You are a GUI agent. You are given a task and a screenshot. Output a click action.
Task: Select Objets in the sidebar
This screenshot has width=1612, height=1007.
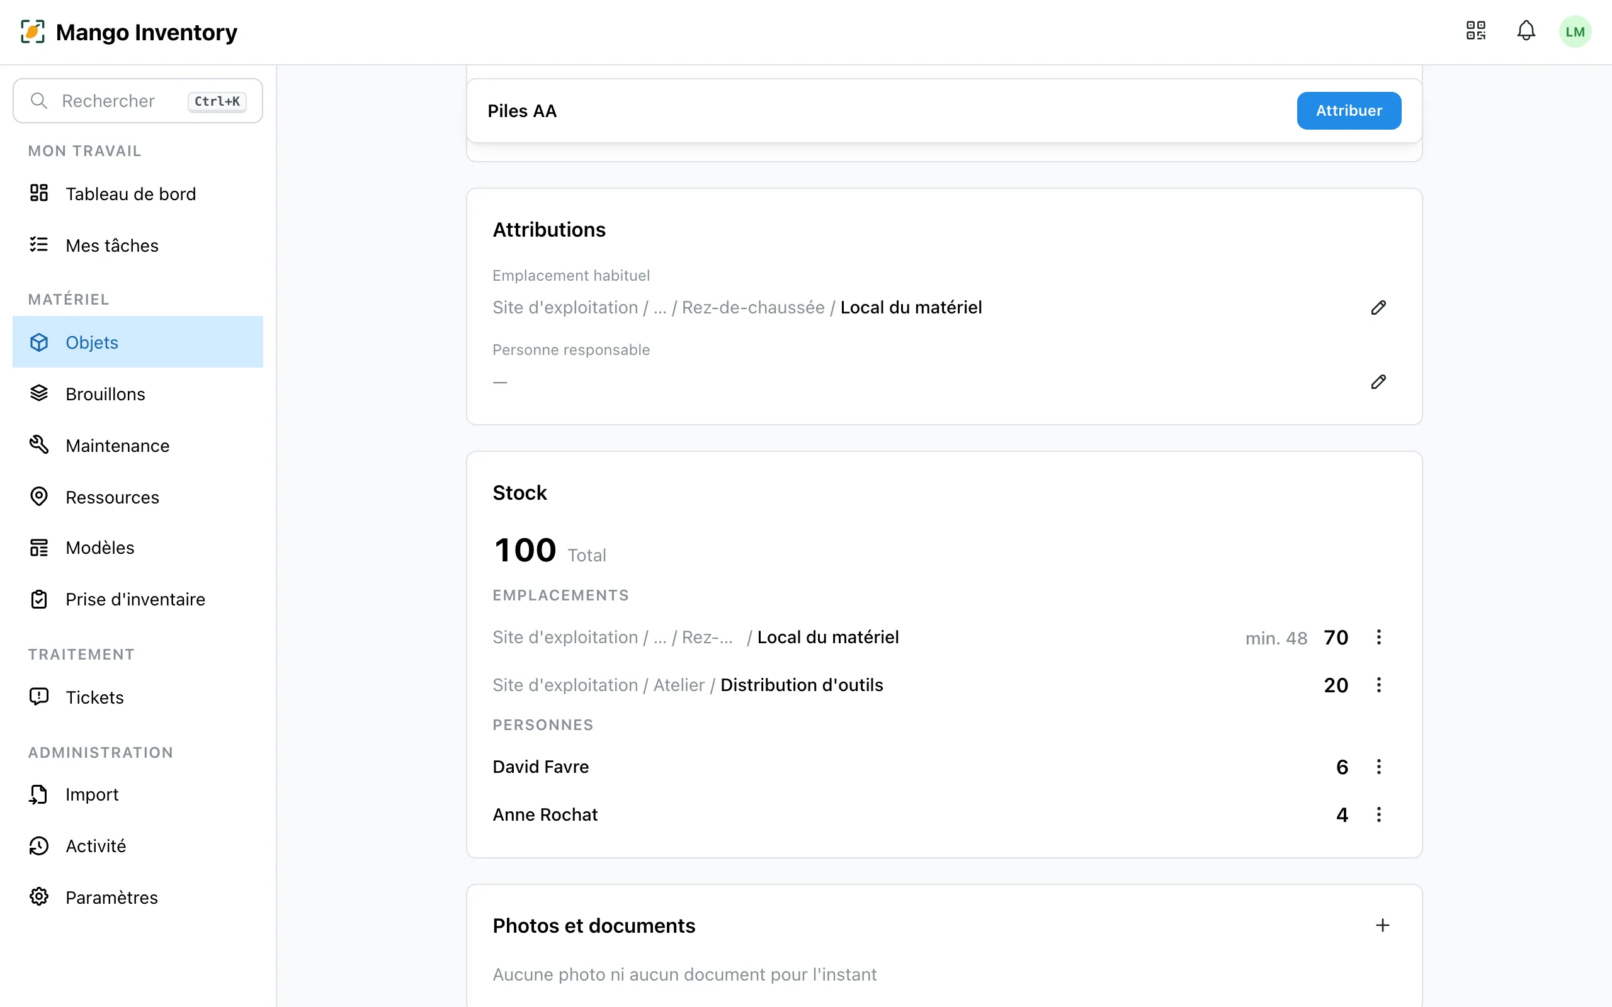click(138, 342)
